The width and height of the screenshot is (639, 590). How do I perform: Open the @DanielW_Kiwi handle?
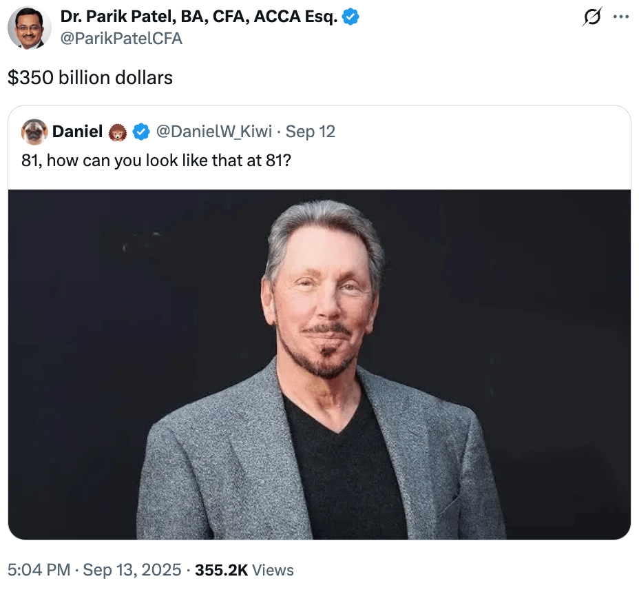pos(214,132)
